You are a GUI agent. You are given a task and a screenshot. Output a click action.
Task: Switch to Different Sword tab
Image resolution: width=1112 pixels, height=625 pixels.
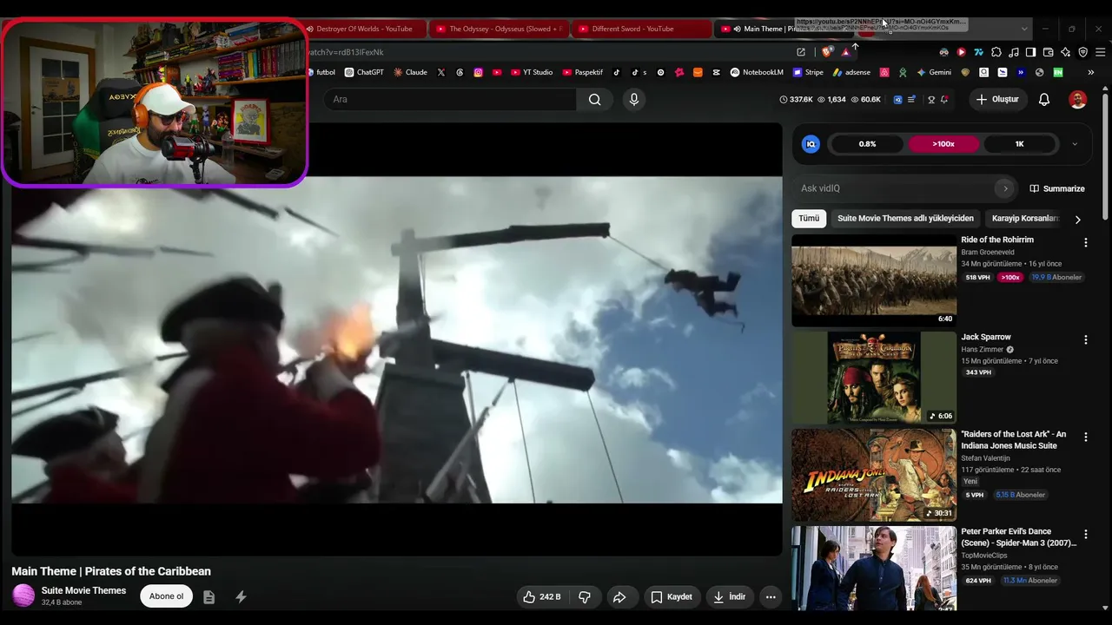[x=641, y=29]
